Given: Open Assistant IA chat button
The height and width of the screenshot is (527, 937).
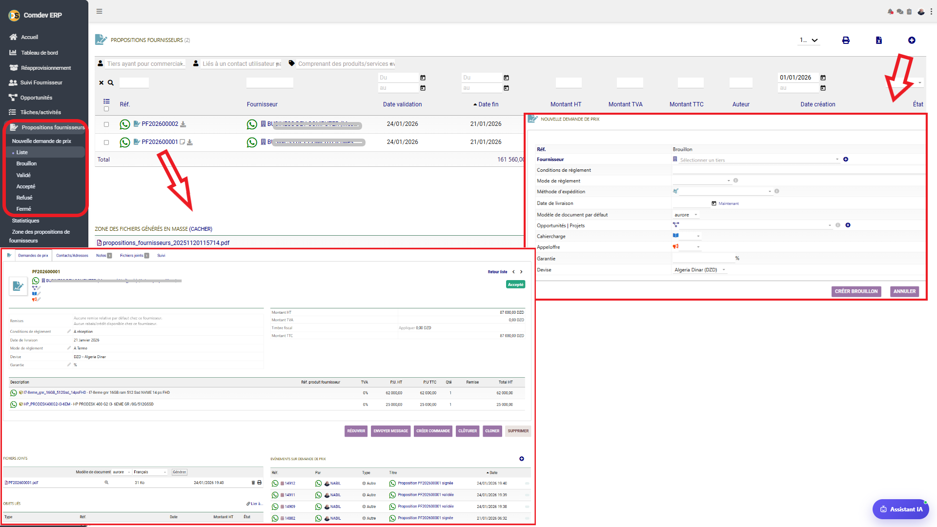Looking at the screenshot, I should (x=901, y=509).
